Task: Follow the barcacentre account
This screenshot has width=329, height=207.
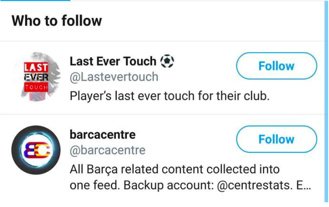Action: (276, 139)
